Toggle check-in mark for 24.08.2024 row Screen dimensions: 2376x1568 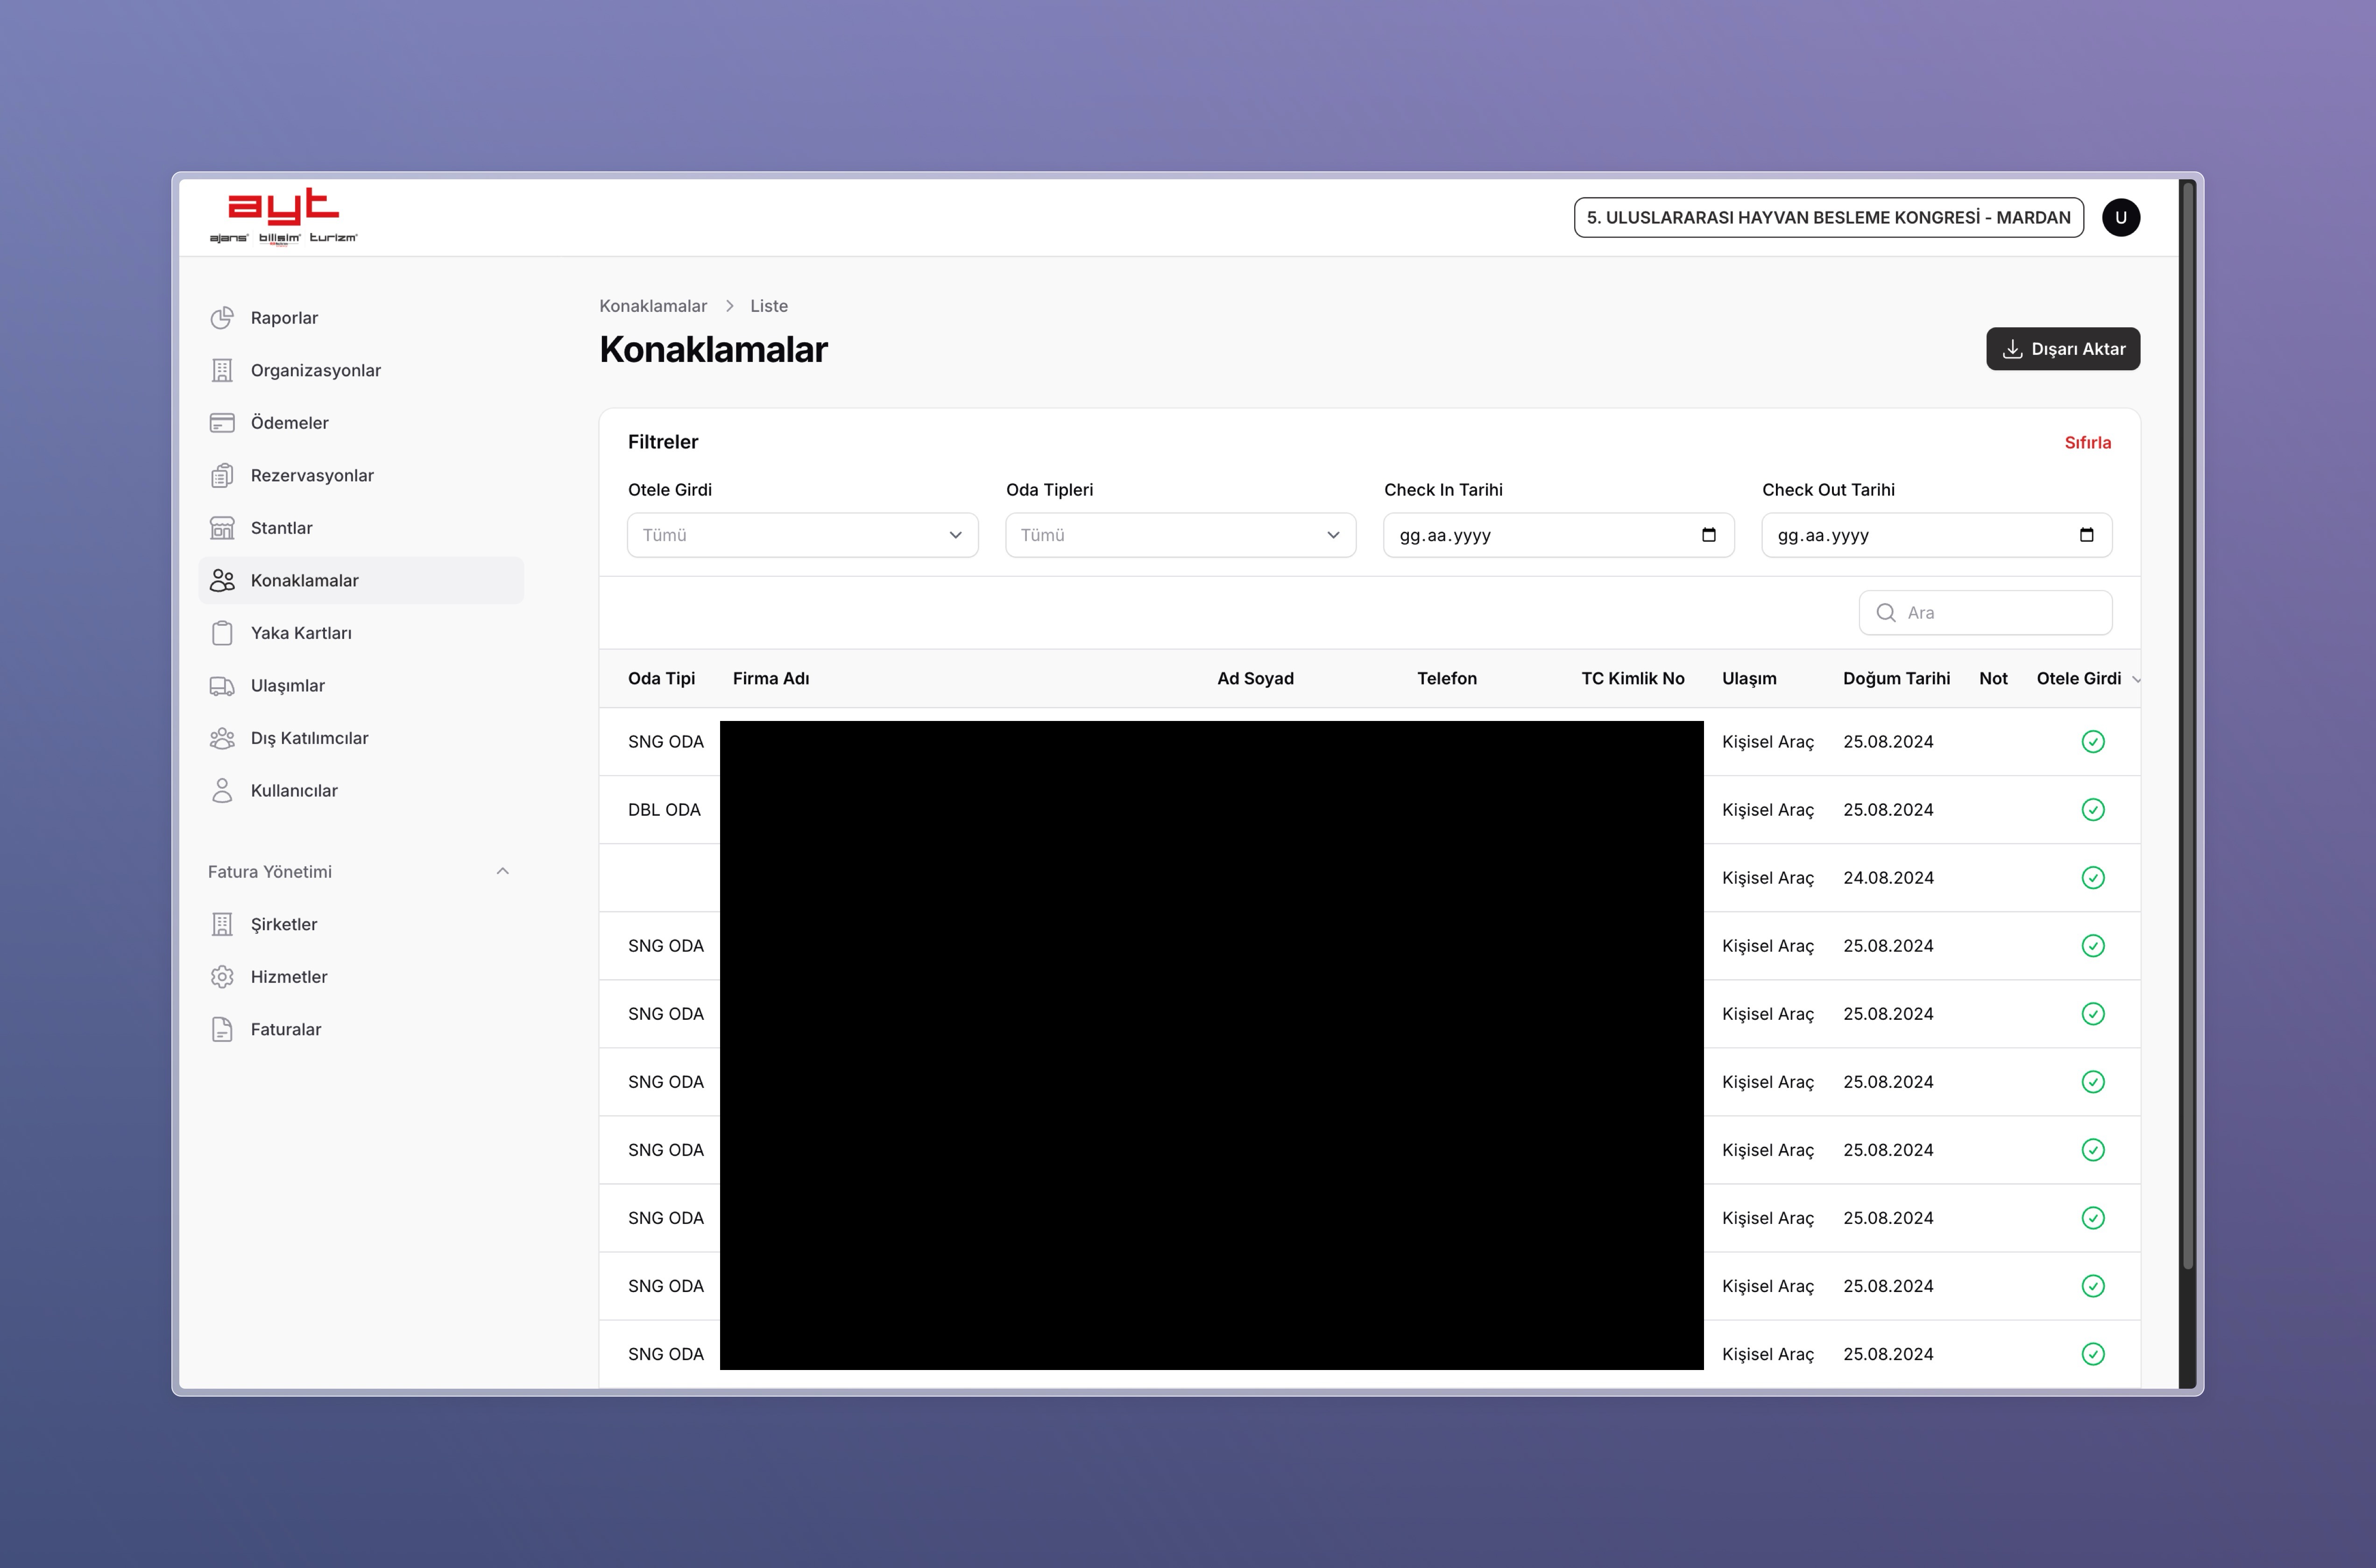[x=2092, y=878]
